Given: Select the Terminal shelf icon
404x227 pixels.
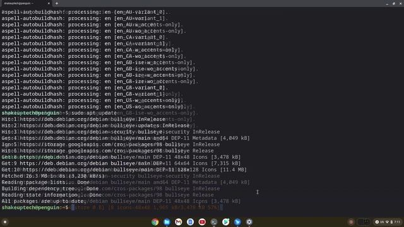Looking at the screenshot, I should coord(214,222).
